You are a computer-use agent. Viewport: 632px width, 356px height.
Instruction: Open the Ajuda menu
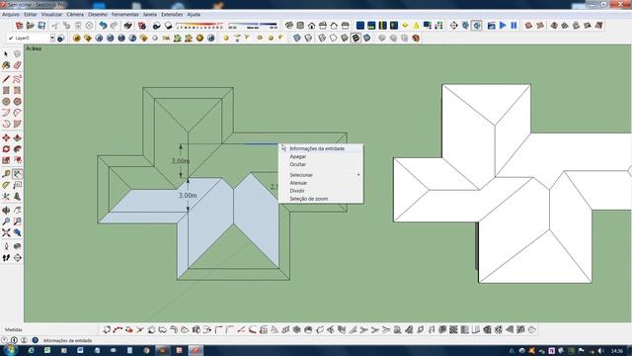point(194,14)
